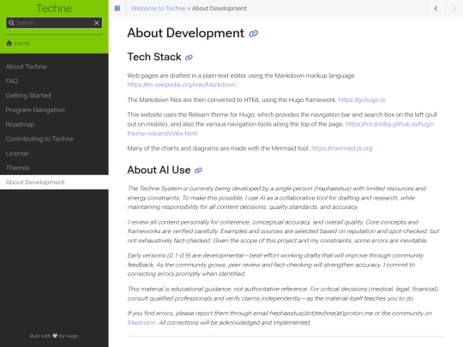Image resolution: width=463 pixels, height=347 pixels.
Task: Click the About AI Use heading text
Action: (159, 170)
